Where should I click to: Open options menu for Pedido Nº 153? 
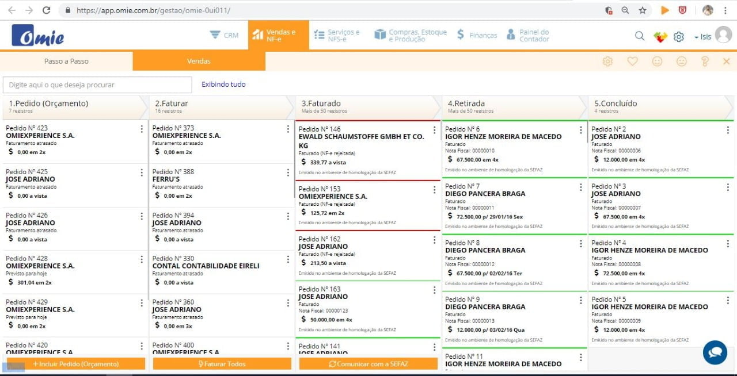[434, 190]
